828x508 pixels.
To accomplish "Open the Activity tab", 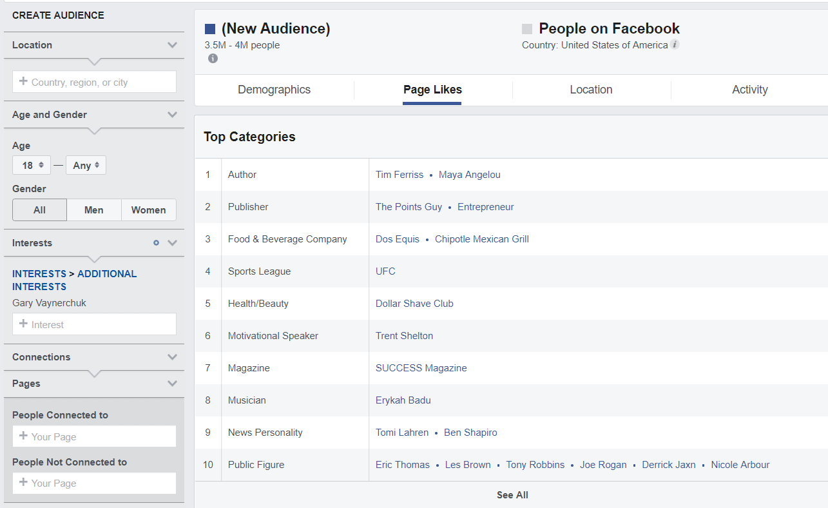I will point(749,90).
